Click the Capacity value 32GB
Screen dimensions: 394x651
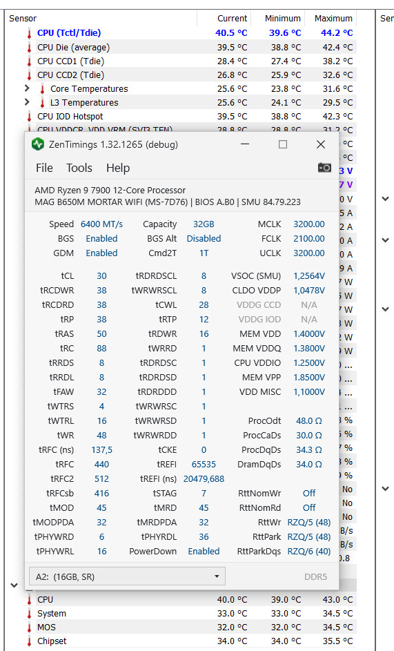point(204,224)
